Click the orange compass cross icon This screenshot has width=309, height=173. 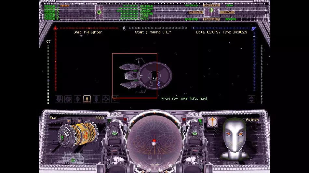212,122
